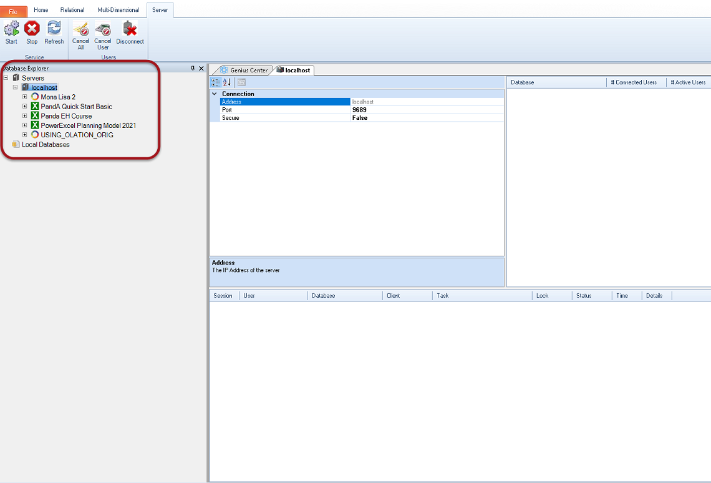711x483 pixels.
Task: Expand the Mona Lisa 2 database node
Action: (x=25, y=97)
